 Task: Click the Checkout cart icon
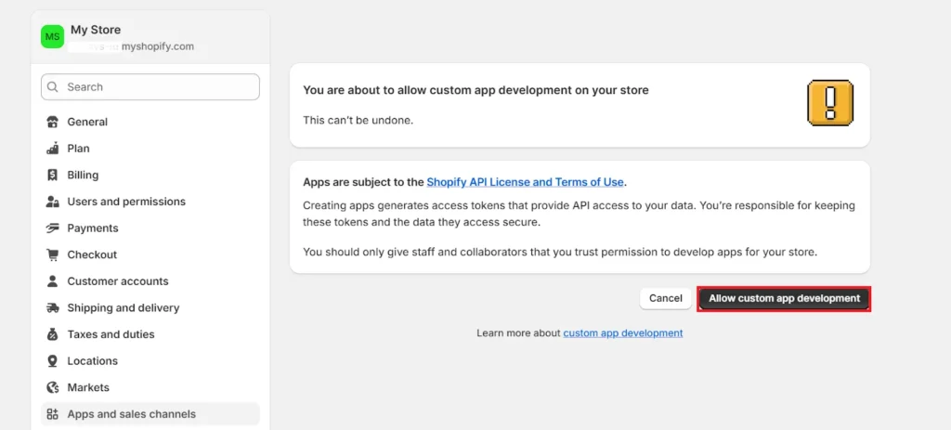pos(52,254)
